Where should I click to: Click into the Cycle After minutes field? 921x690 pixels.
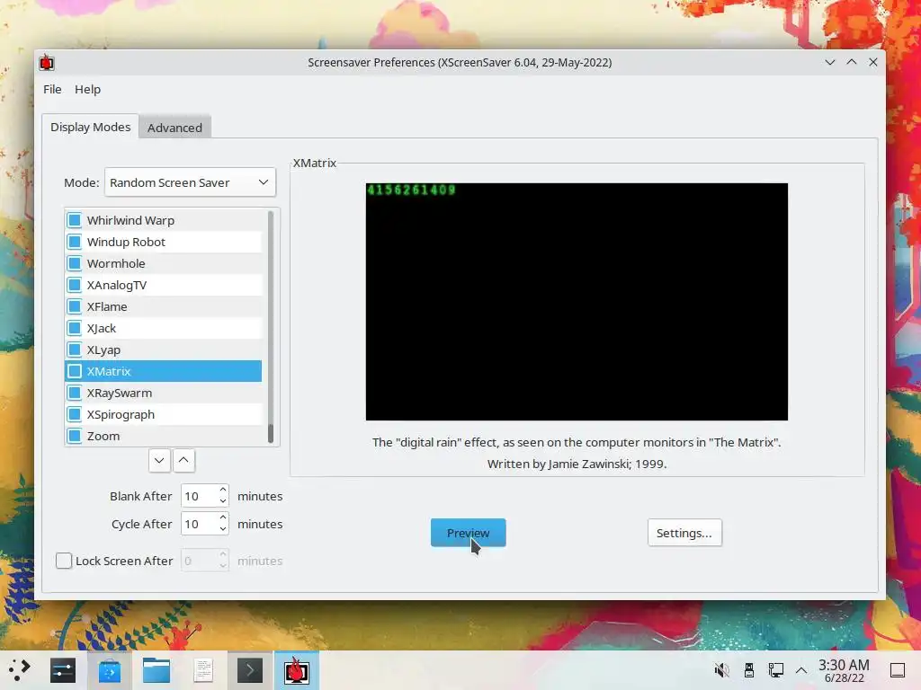click(x=199, y=524)
